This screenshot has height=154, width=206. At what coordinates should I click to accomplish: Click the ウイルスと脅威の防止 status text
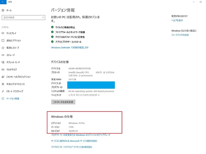point(65,27)
